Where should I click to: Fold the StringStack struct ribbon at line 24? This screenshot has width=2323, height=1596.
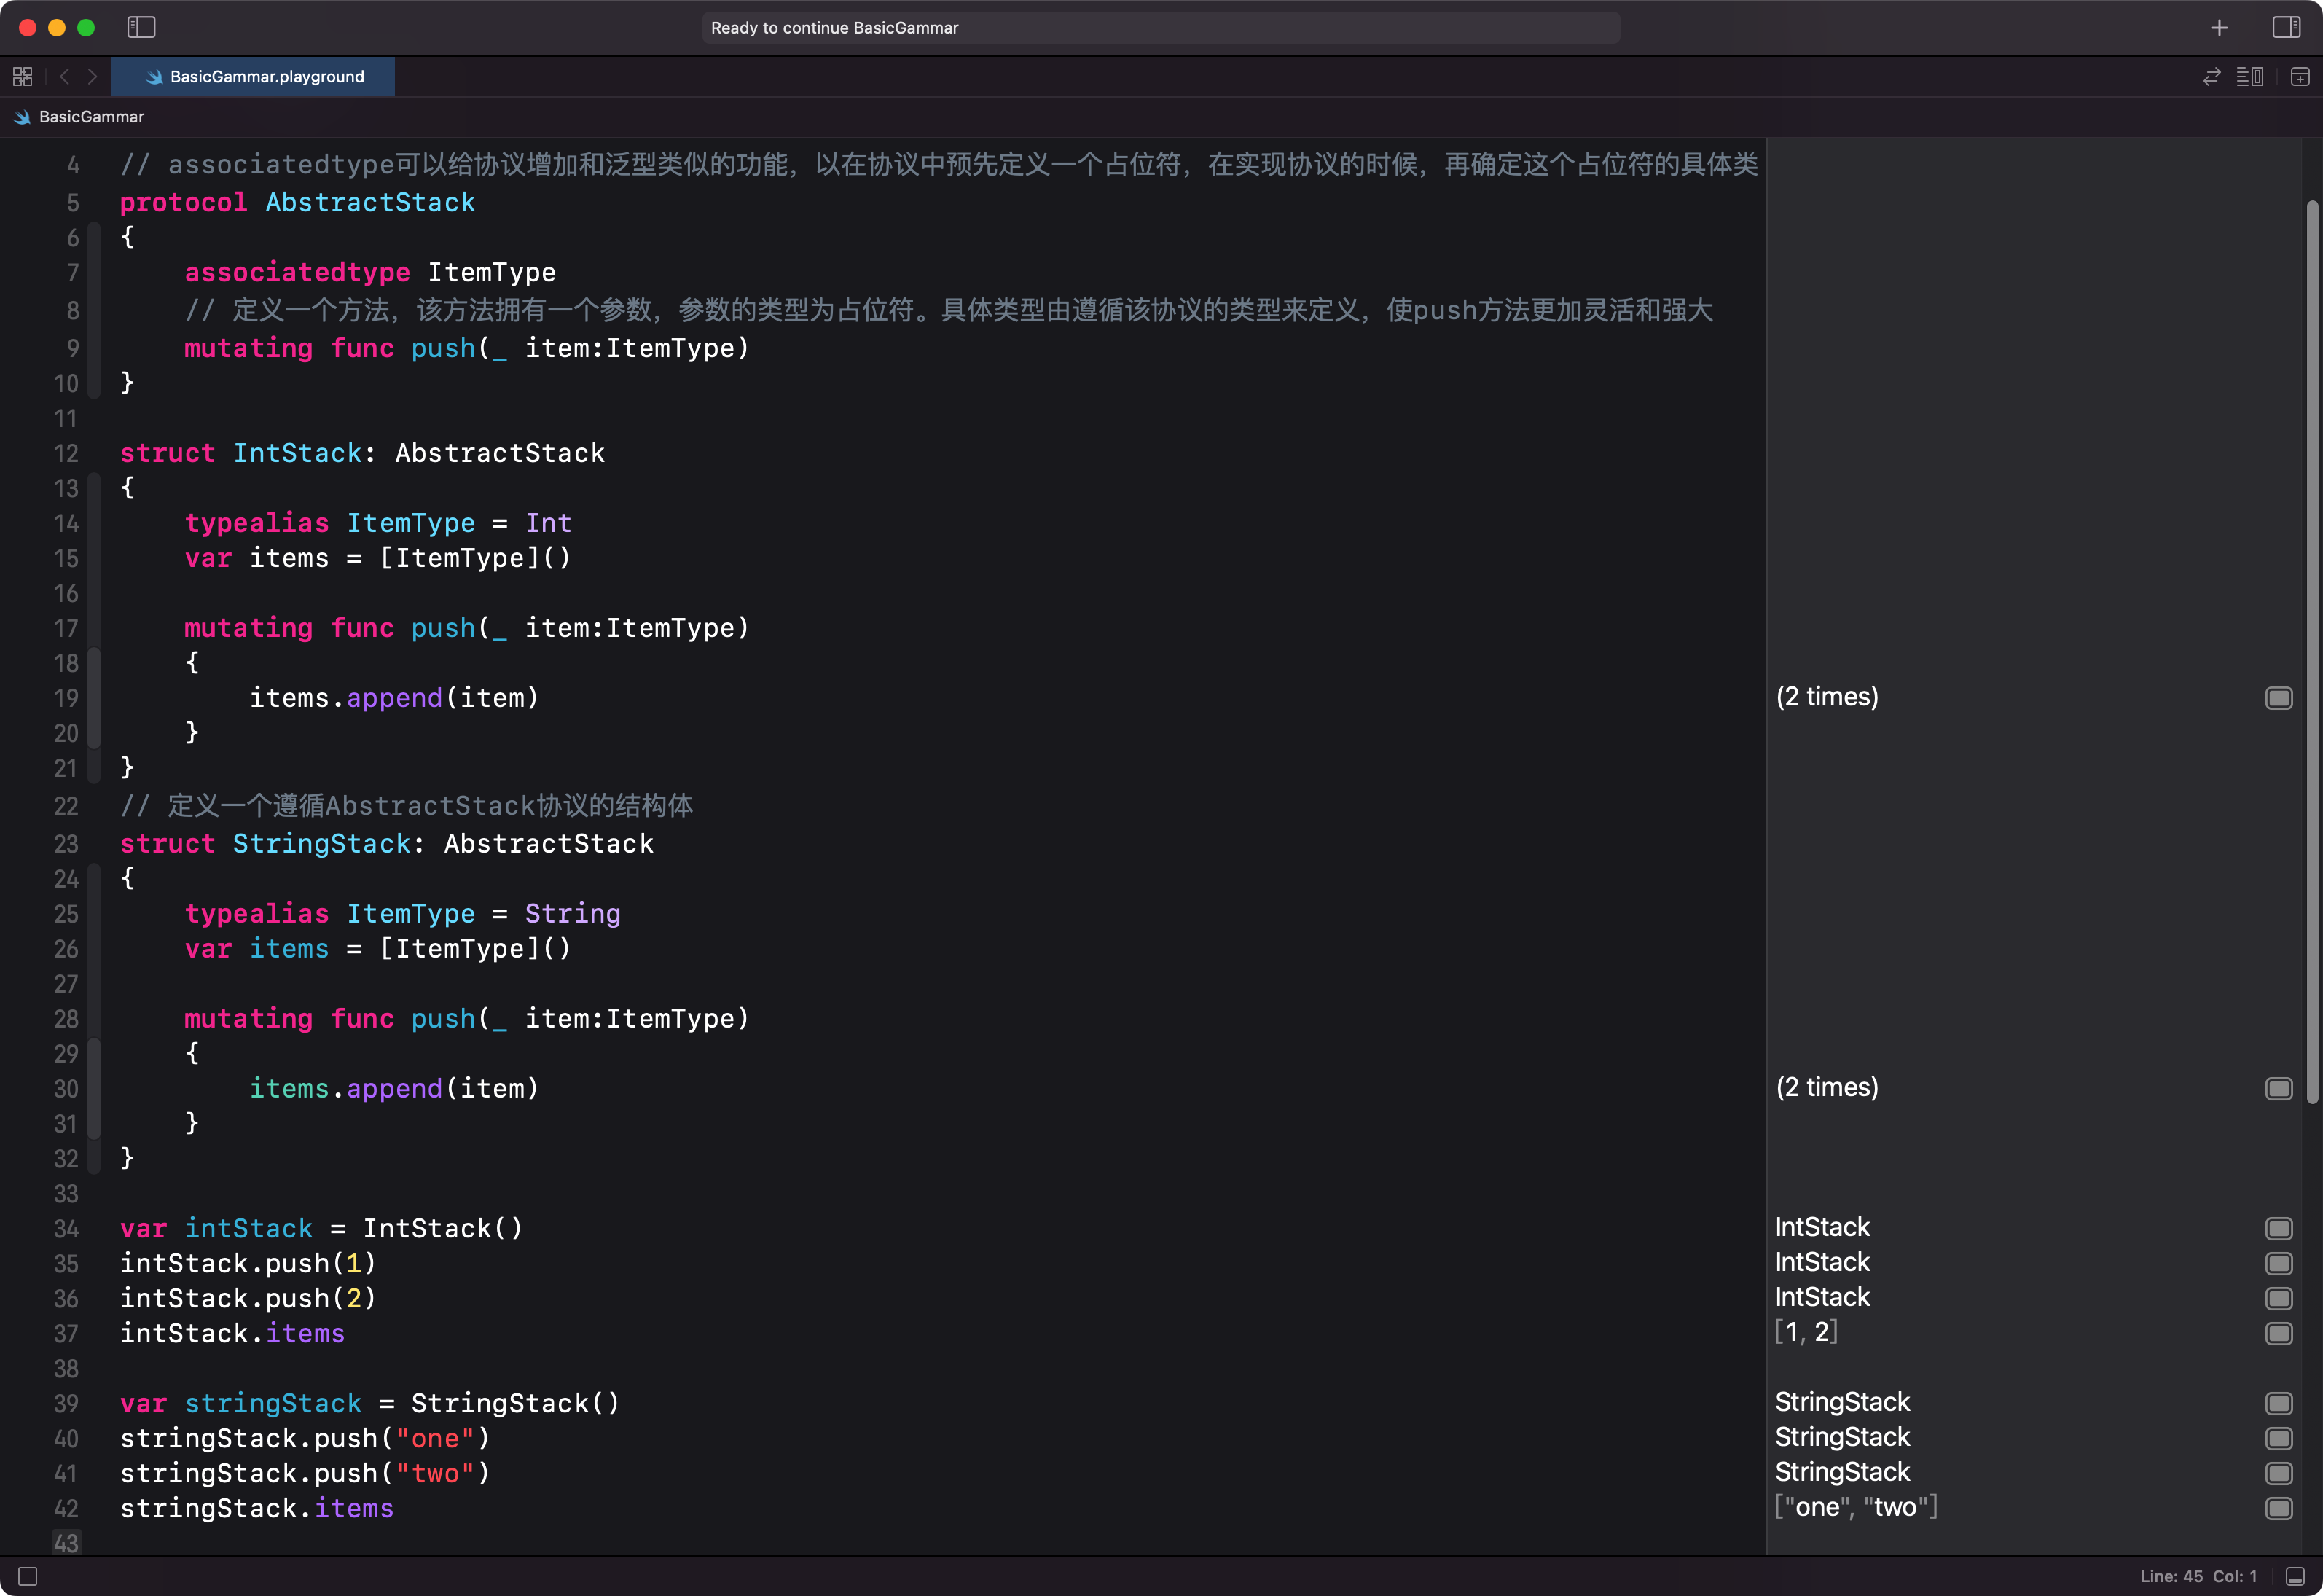point(94,1018)
